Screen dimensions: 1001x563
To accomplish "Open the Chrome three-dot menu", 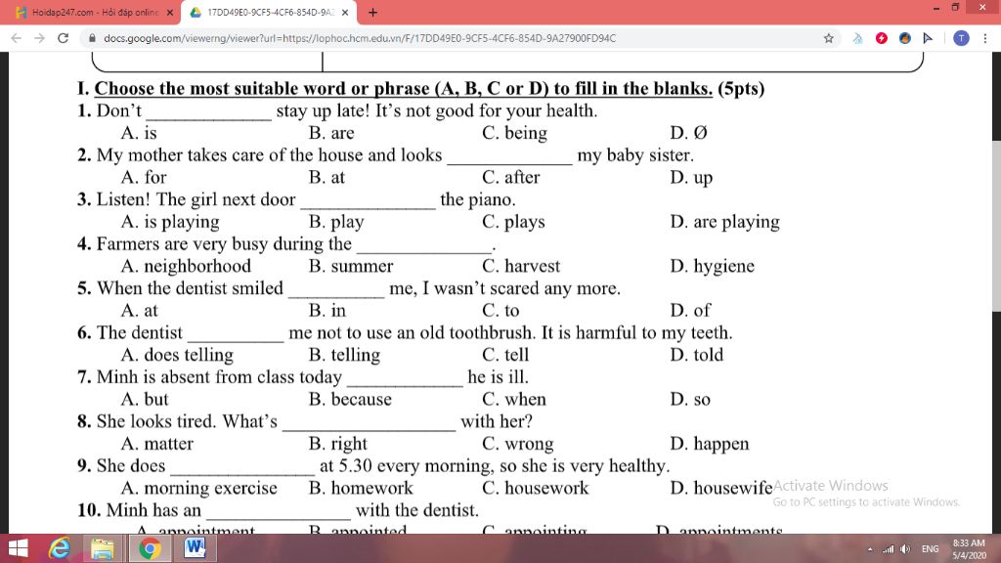I will pos(985,38).
